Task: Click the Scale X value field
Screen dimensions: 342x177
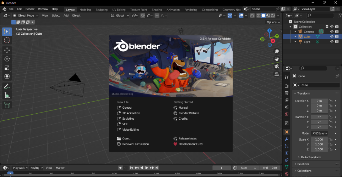Action: [x=319, y=139]
